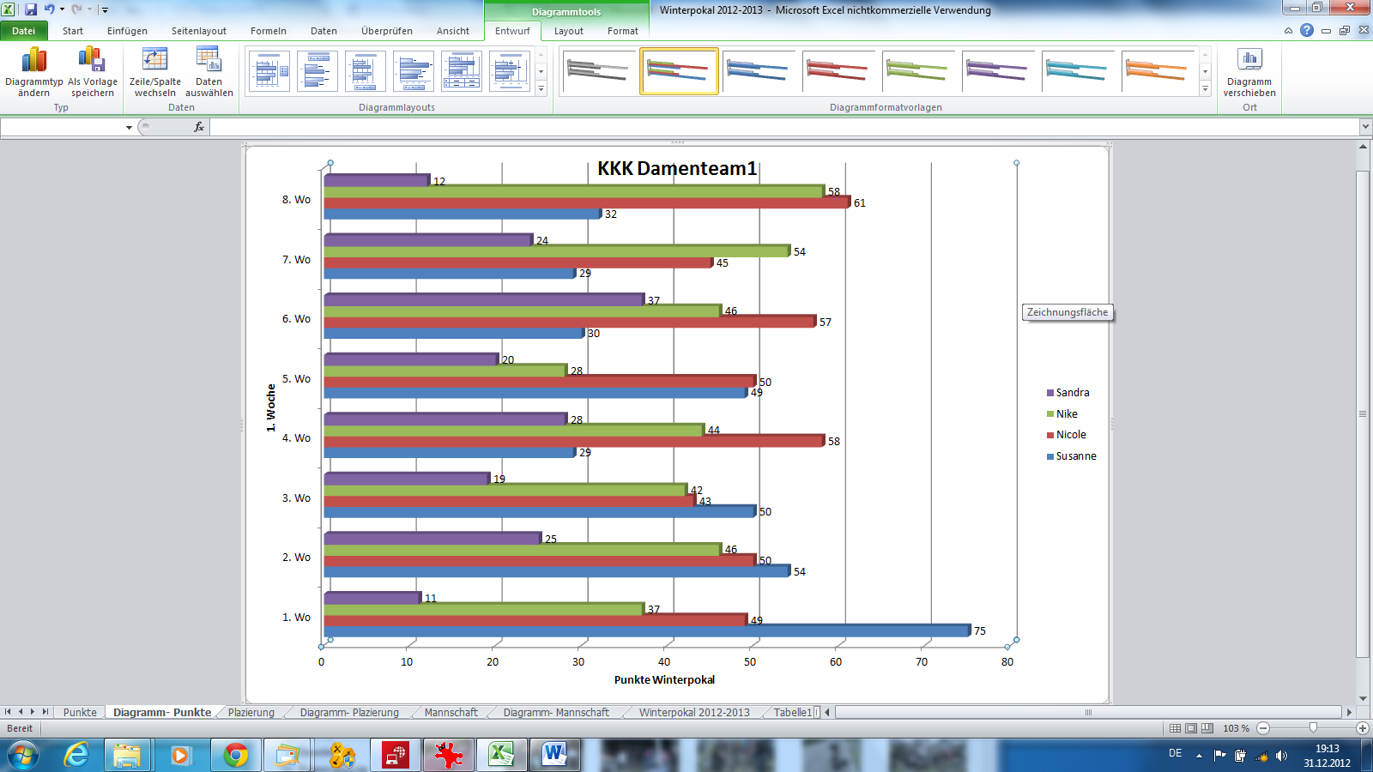Open the Name Box dropdown
This screenshot has width=1373, height=772.
(x=129, y=127)
